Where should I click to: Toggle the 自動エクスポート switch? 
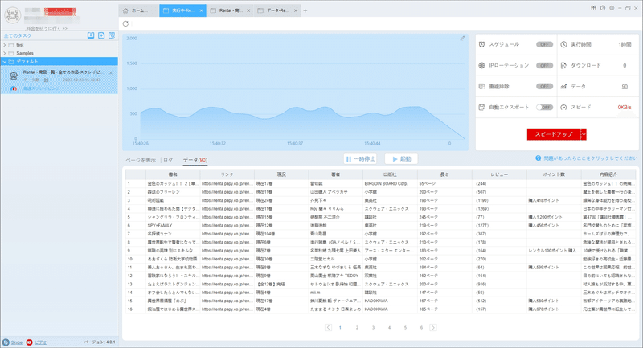pos(544,108)
